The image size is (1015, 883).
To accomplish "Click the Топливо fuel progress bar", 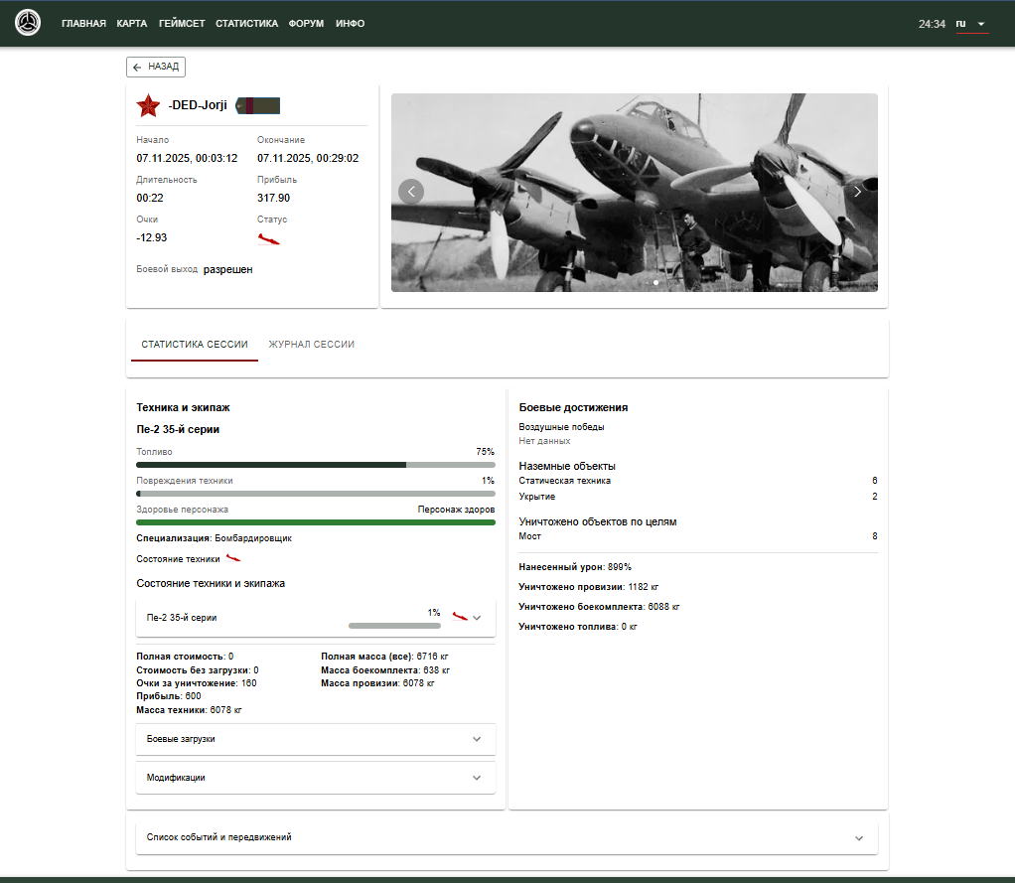I will coord(315,464).
